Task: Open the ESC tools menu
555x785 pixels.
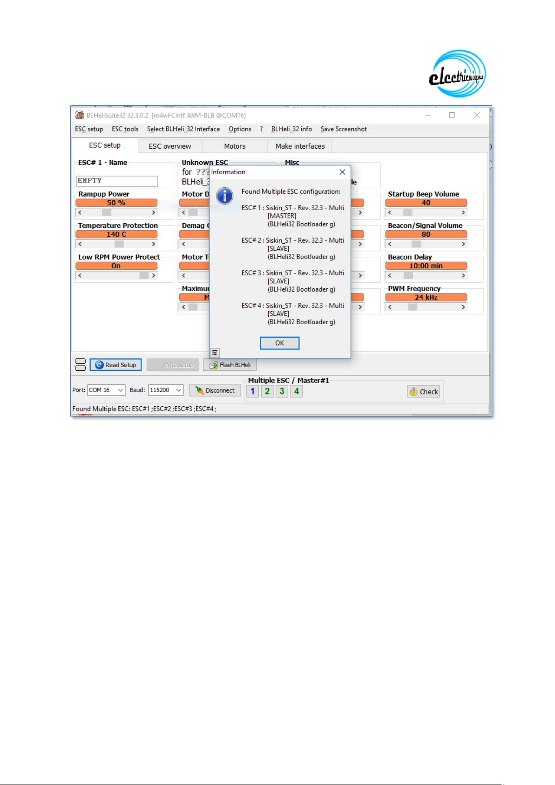Action: (125, 129)
